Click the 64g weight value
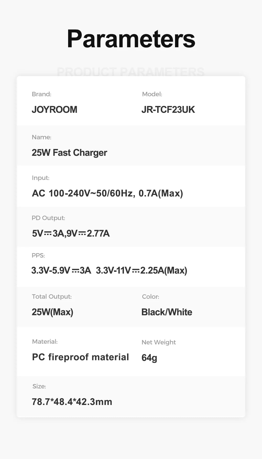262x459 pixels. [149, 357]
